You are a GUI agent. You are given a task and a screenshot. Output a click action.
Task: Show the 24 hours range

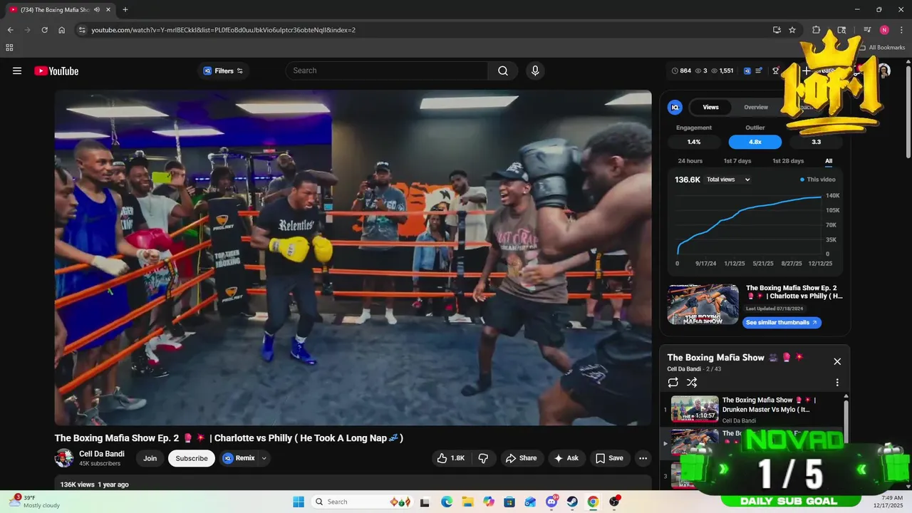[x=690, y=161]
